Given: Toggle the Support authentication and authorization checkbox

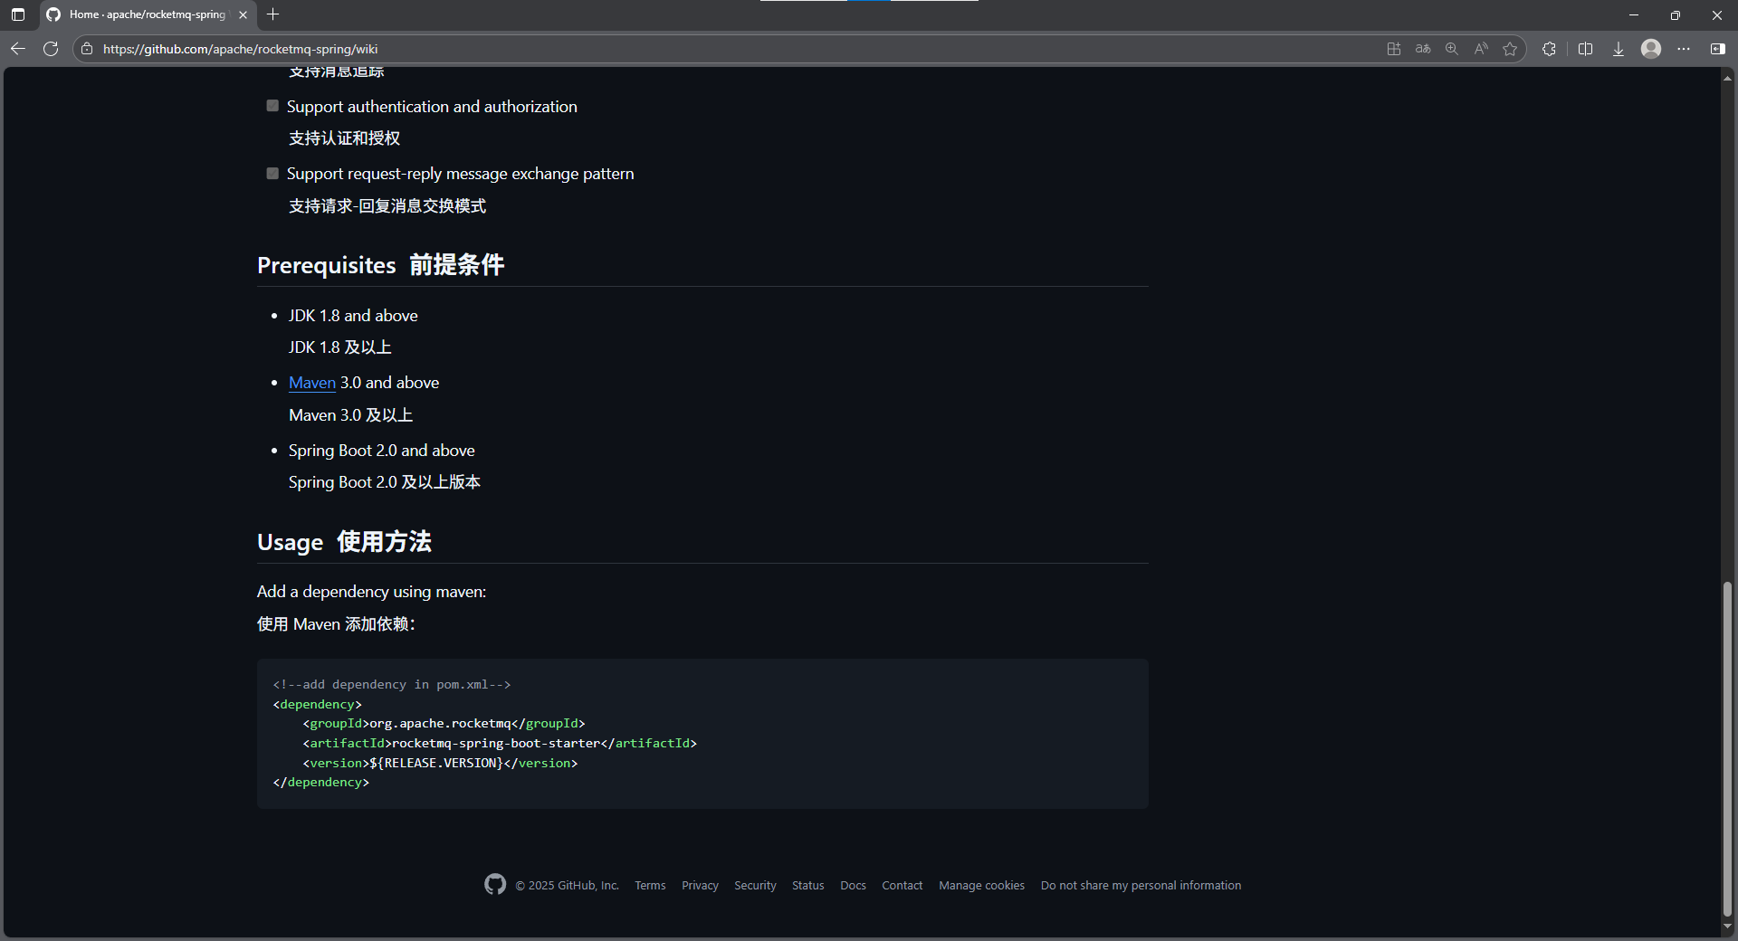Looking at the screenshot, I should [x=272, y=105].
